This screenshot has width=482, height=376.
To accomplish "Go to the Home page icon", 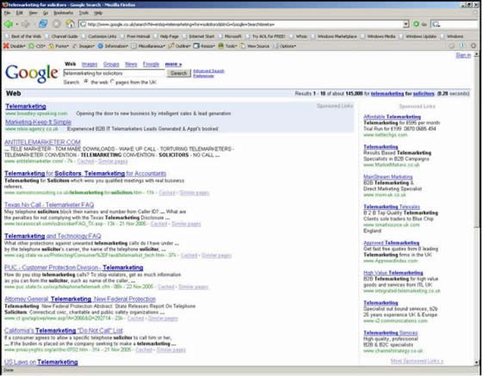I will [70, 24].
